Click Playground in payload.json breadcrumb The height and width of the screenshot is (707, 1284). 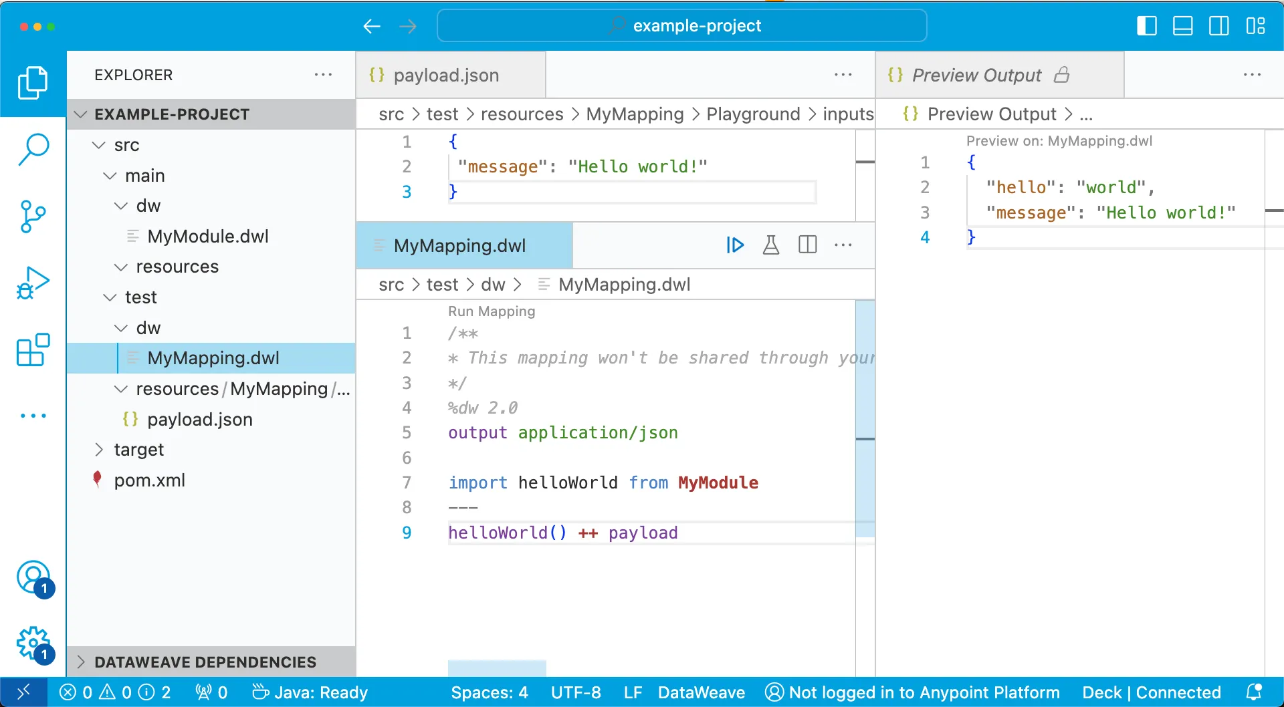point(753,114)
